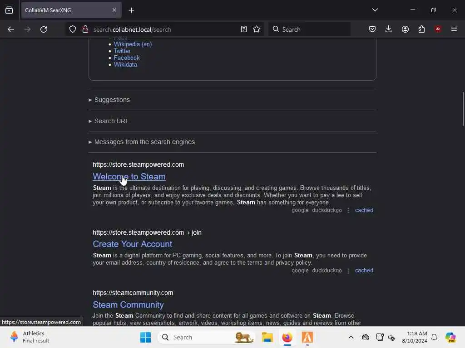
Task: Open the Wikipedia (en) link
Action: [x=133, y=44]
